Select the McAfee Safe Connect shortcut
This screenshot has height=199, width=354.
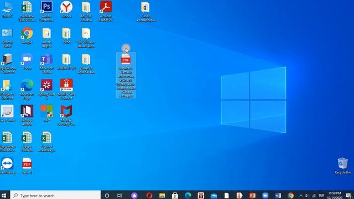[x=66, y=90]
